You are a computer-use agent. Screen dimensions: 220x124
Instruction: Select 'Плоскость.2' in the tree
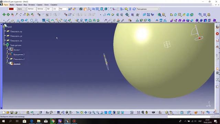(19, 59)
